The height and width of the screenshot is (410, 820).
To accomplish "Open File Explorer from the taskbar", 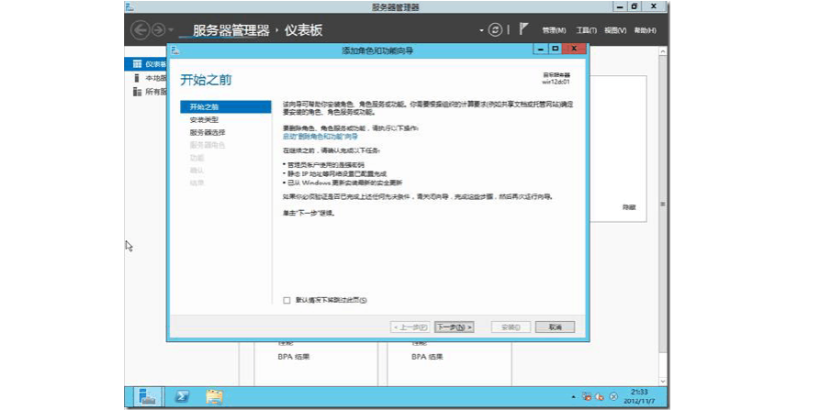I will tap(214, 396).
